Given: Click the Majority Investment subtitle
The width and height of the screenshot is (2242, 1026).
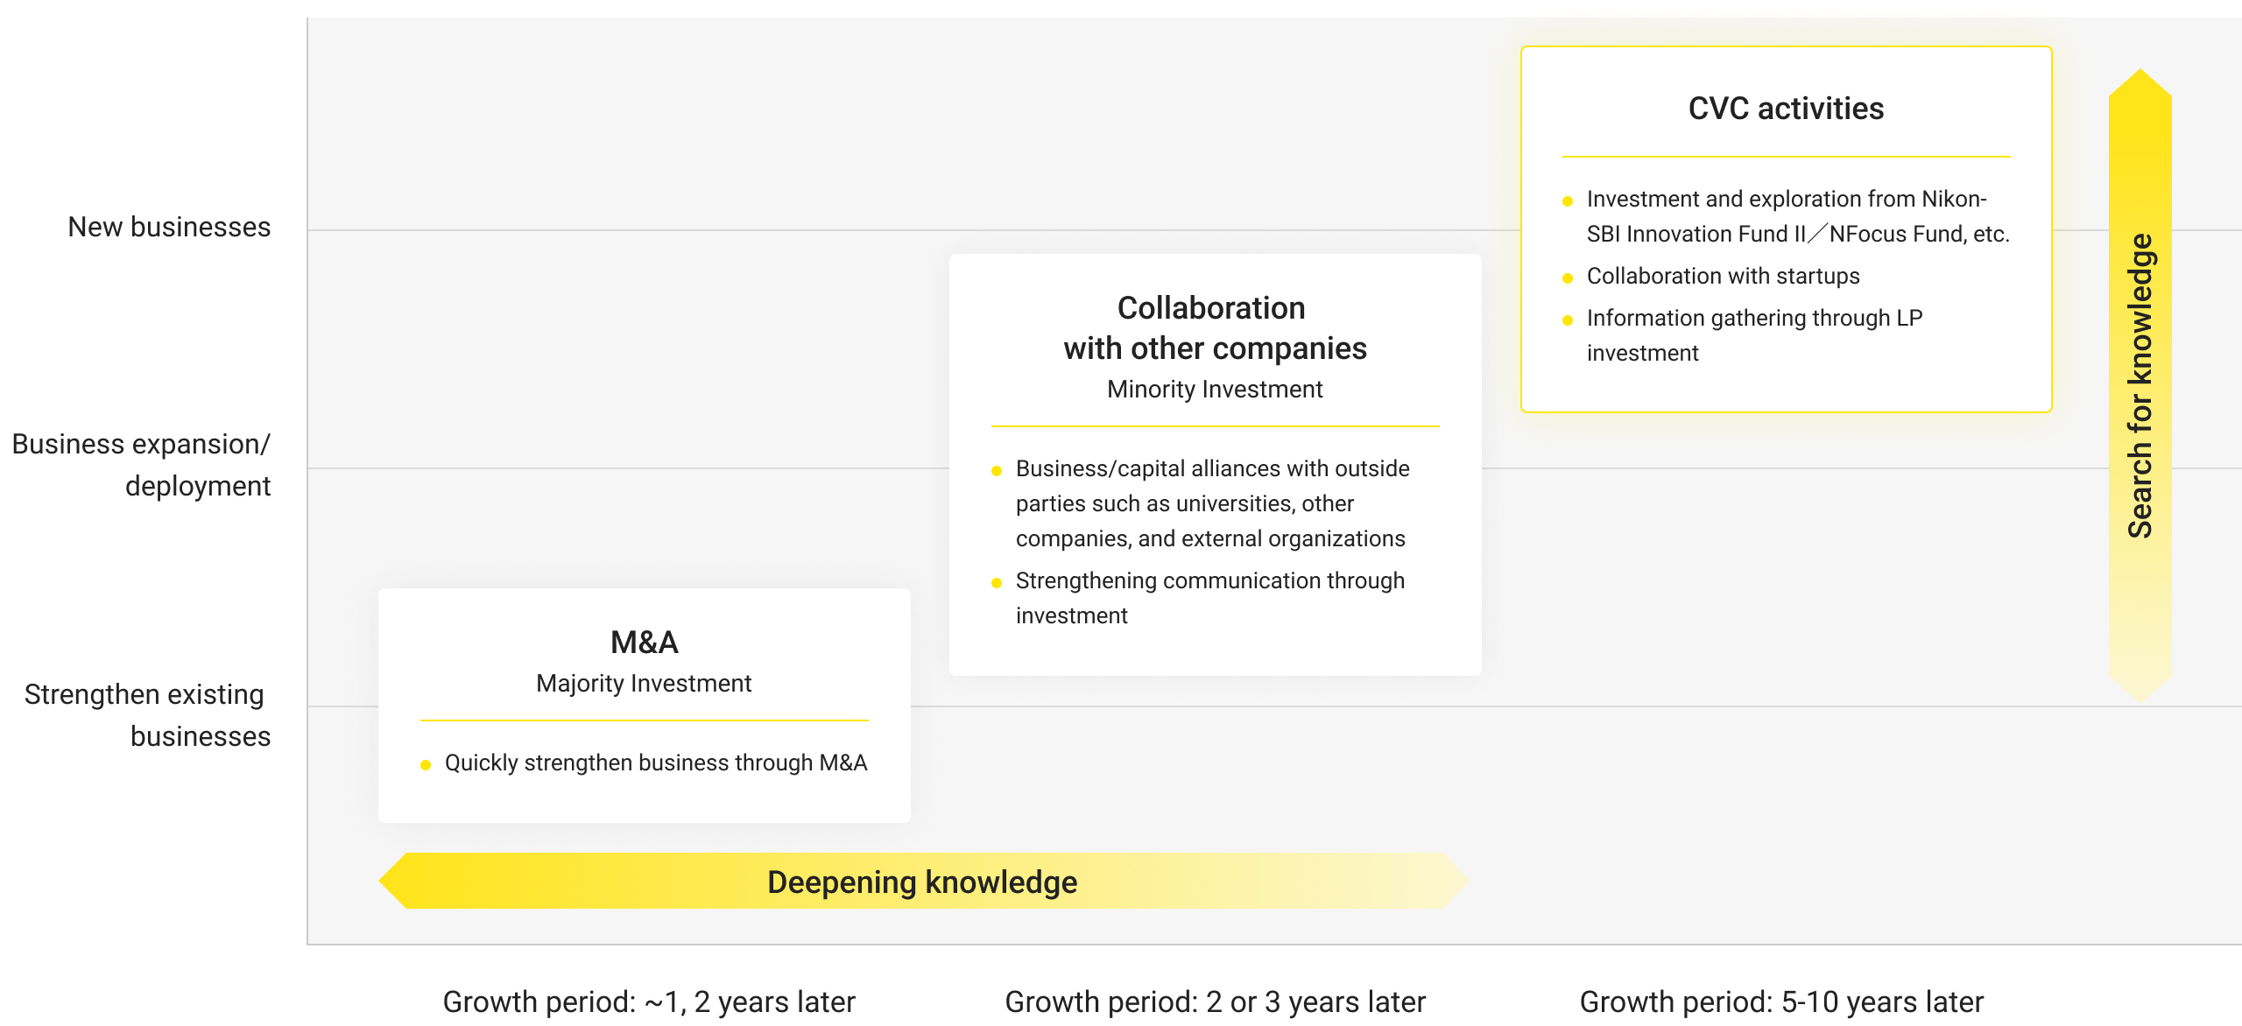Looking at the screenshot, I should (644, 684).
